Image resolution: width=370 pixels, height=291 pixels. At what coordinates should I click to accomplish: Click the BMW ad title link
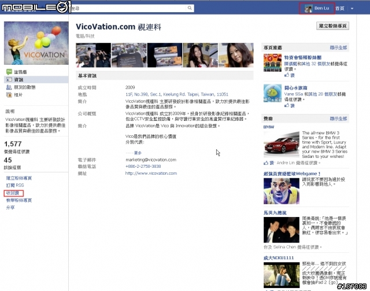click(269, 127)
